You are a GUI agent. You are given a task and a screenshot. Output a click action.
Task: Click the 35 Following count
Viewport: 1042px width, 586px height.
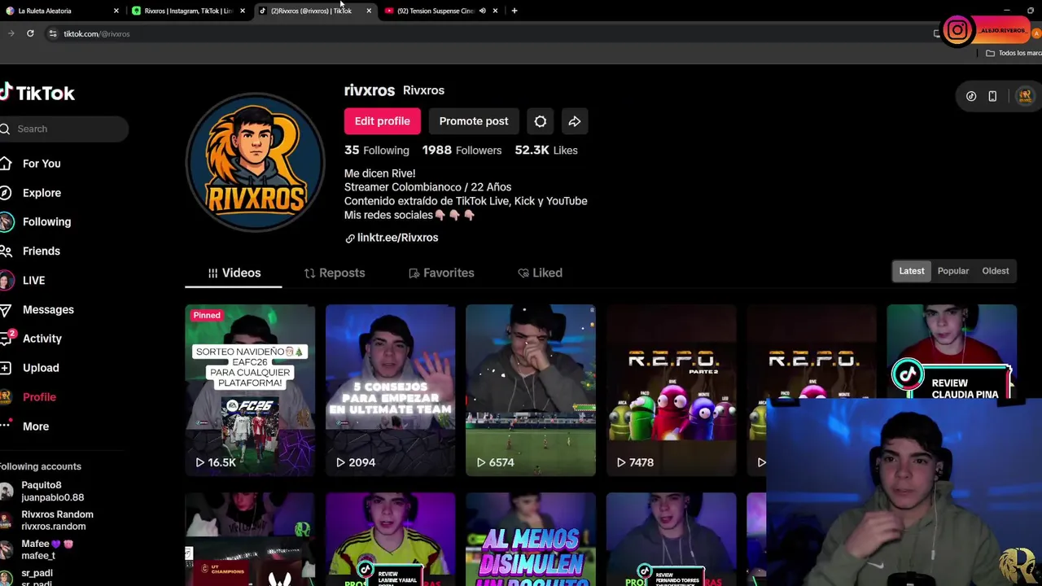click(x=376, y=150)
